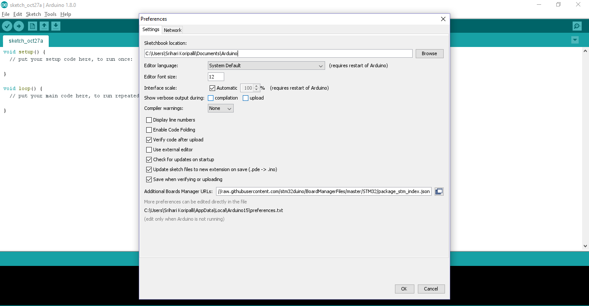Create a new sketch using the toolbar icon
589x306 pixels.
32,26
